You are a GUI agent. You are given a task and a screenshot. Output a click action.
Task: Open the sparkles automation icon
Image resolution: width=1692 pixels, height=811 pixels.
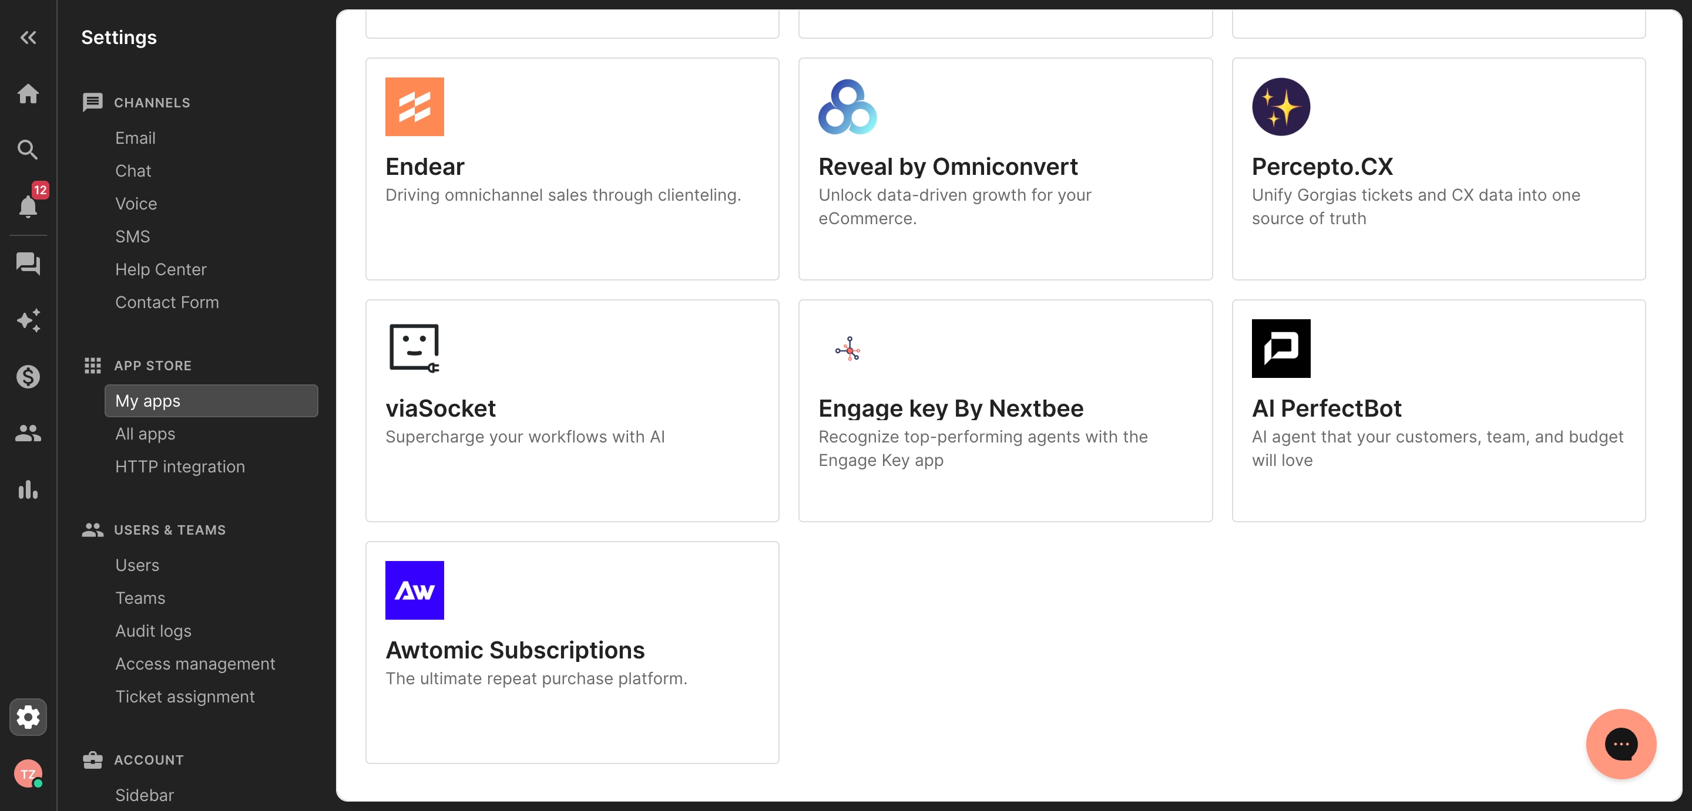click(x=28, y=320)
